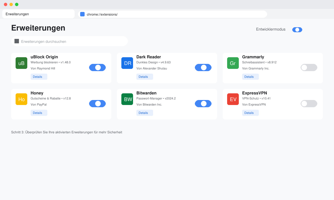Click the Dark Reader title text

(x=149, y=57)
